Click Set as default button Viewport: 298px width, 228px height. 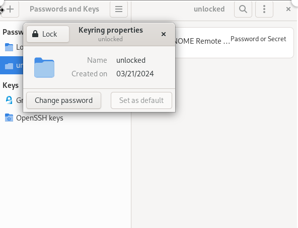(x=141, y=100)
